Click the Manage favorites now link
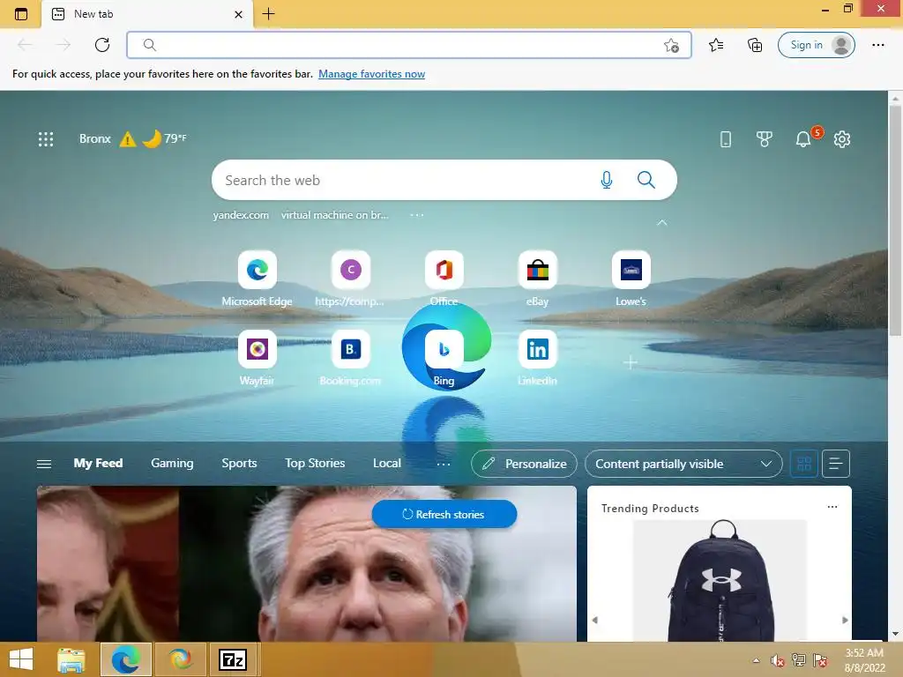Screen dimensions: 903x677 371,74
